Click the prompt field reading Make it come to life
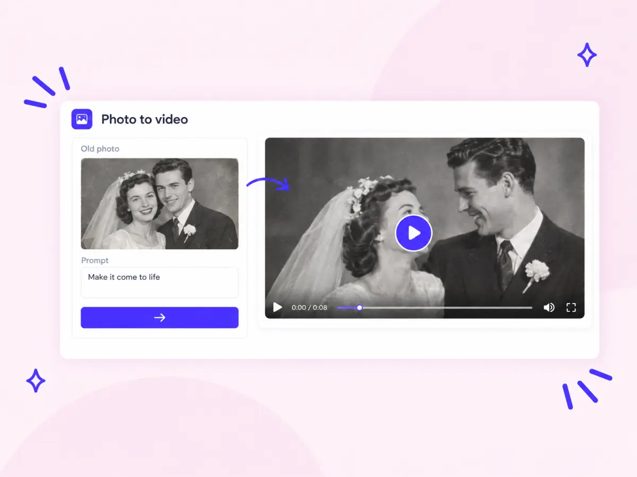Image resolution: width=637 pixels, height=477 pixels. tap(159, 282)
